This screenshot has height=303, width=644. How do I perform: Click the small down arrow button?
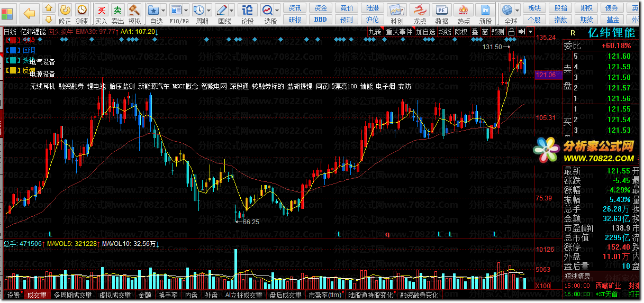48,19
